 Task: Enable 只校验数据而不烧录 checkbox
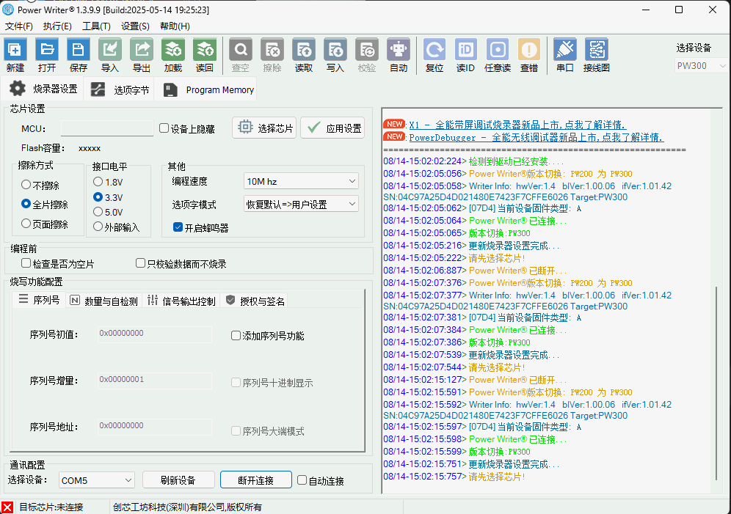click(x=140, y=263)
